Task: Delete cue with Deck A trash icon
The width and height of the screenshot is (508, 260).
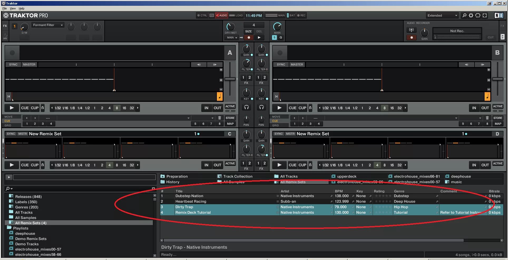Action: click(219, 118)
